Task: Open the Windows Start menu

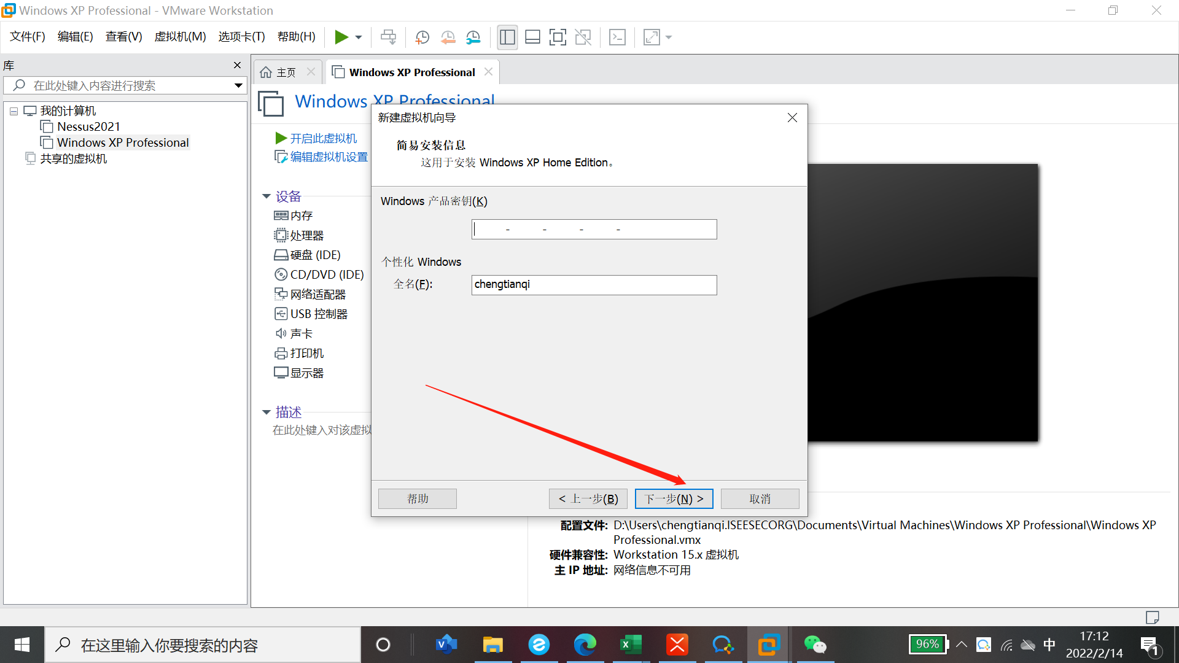Action: coord(22,645)
